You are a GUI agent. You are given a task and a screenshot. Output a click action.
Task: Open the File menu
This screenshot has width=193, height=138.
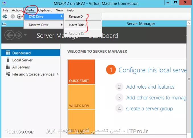coord(6,10)
